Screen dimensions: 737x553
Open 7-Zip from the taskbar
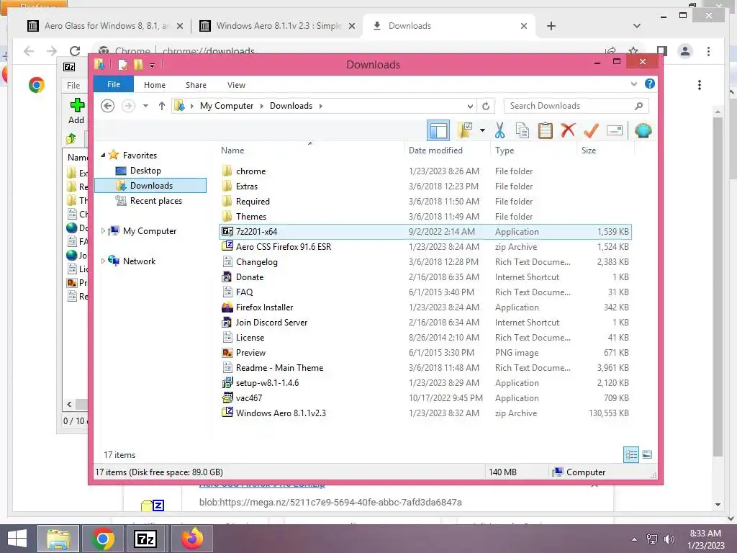click(145, 539)
